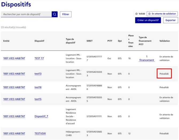This screenshot has height=140, width=179.
Task: Open the test16 dispositif link
Action: click(38, 87)
